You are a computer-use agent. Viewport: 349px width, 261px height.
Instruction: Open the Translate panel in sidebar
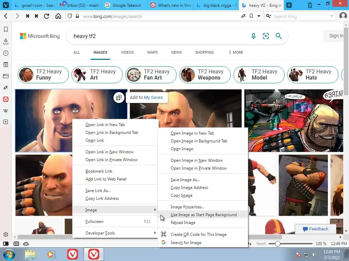pos(6,88)
